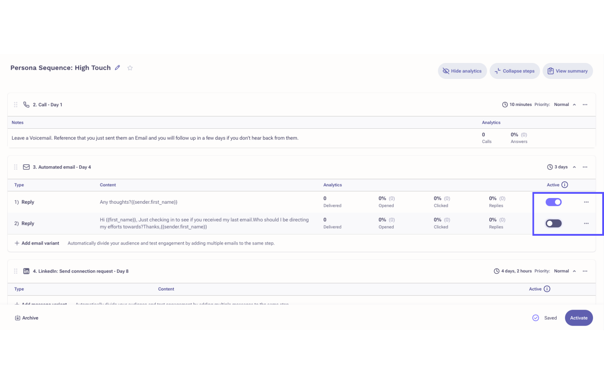Open more options for Just checking in variant
This screenshot has height=384, width=604.
point(586,223)
